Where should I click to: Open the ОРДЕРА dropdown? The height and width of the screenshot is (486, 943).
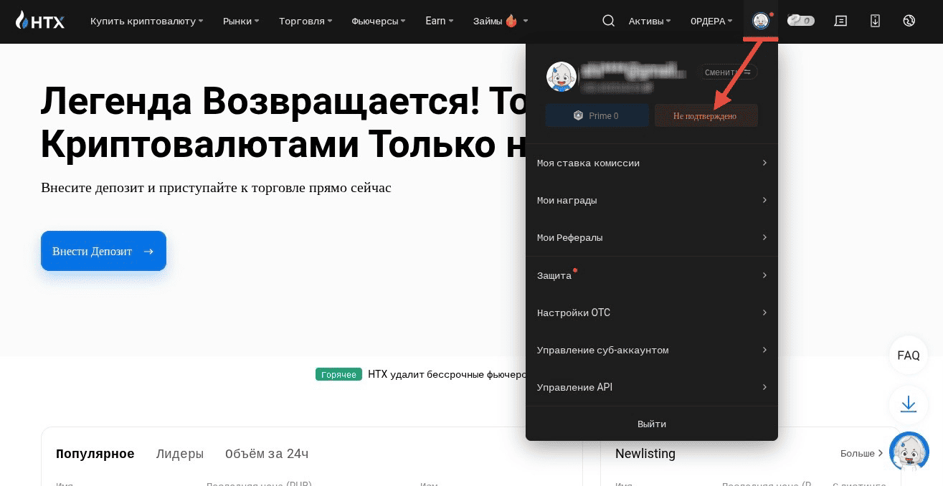[711, 21]
